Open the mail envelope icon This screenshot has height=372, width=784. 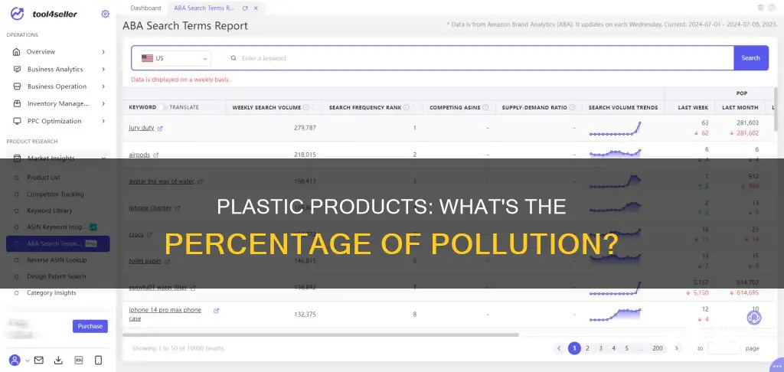click(x=38, y=360)
